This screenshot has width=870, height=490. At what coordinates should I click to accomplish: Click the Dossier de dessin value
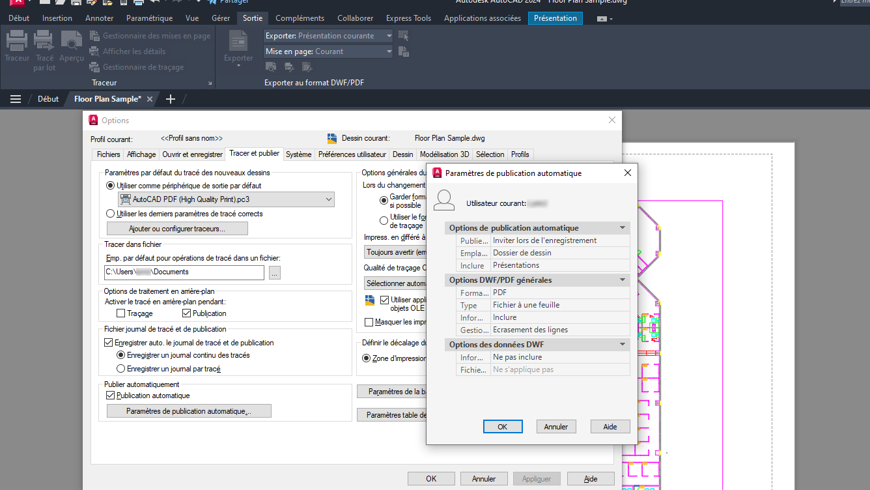click(560, 253)
